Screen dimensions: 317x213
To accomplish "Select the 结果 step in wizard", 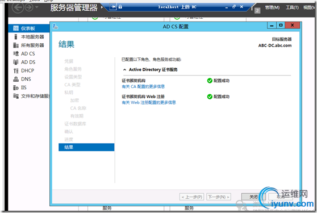I will 86,147.
